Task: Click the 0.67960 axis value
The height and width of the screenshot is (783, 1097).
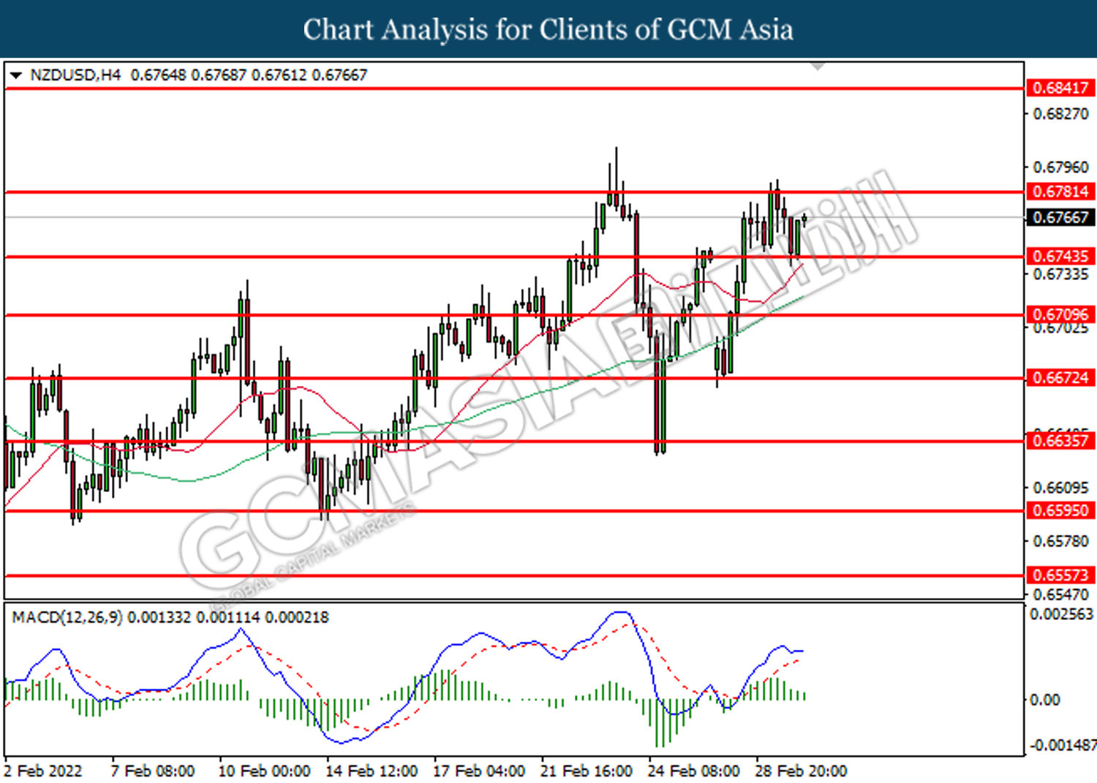Action: pyautogui.click(x=1060, y=167)
